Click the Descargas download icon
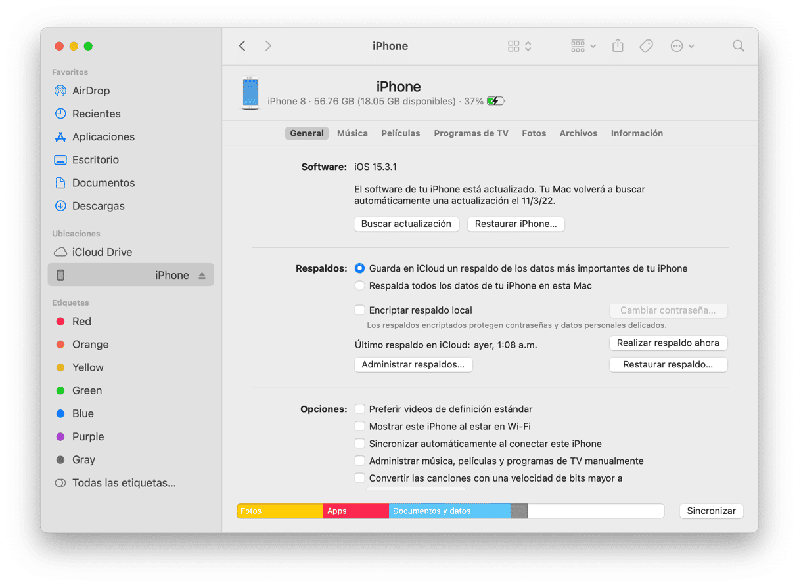The image size is (799, 586). point(60,205)
